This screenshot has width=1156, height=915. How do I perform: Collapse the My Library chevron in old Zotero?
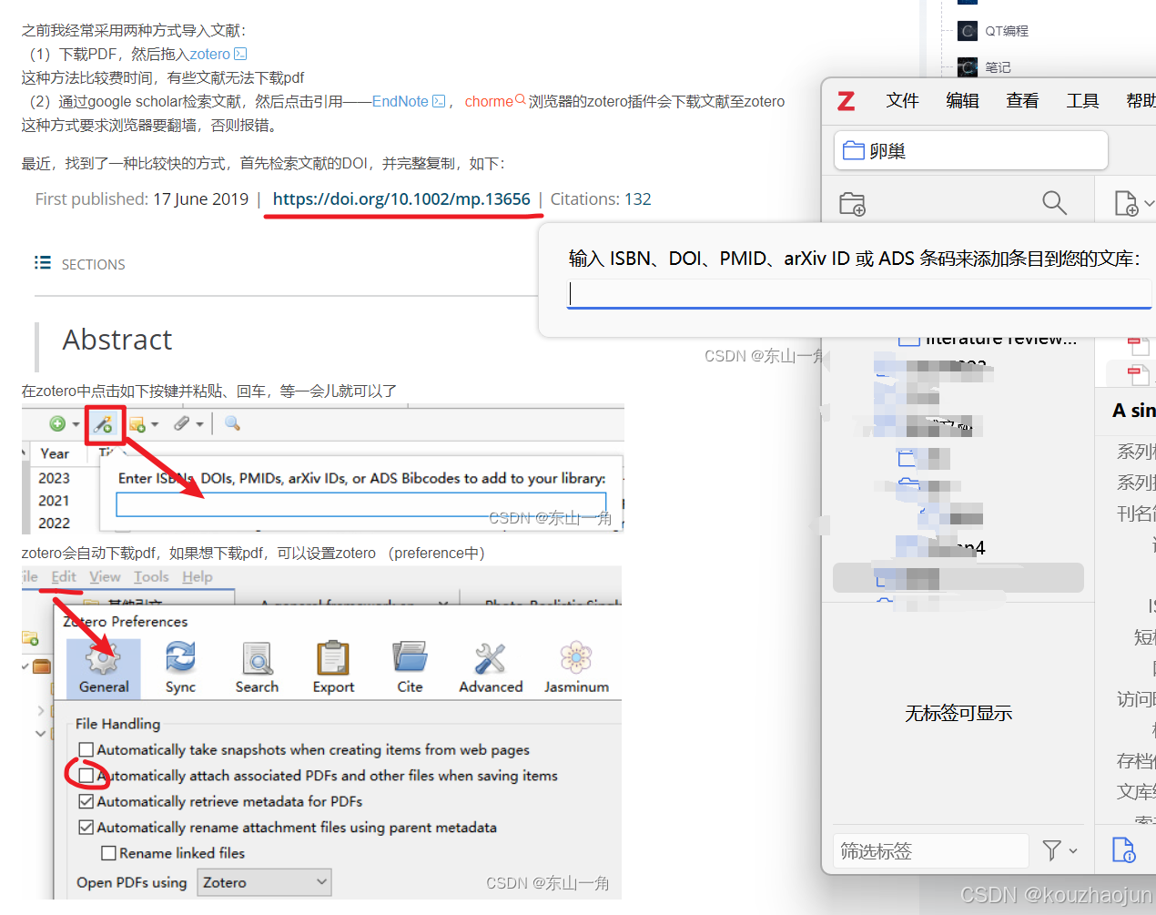(25, 666)
